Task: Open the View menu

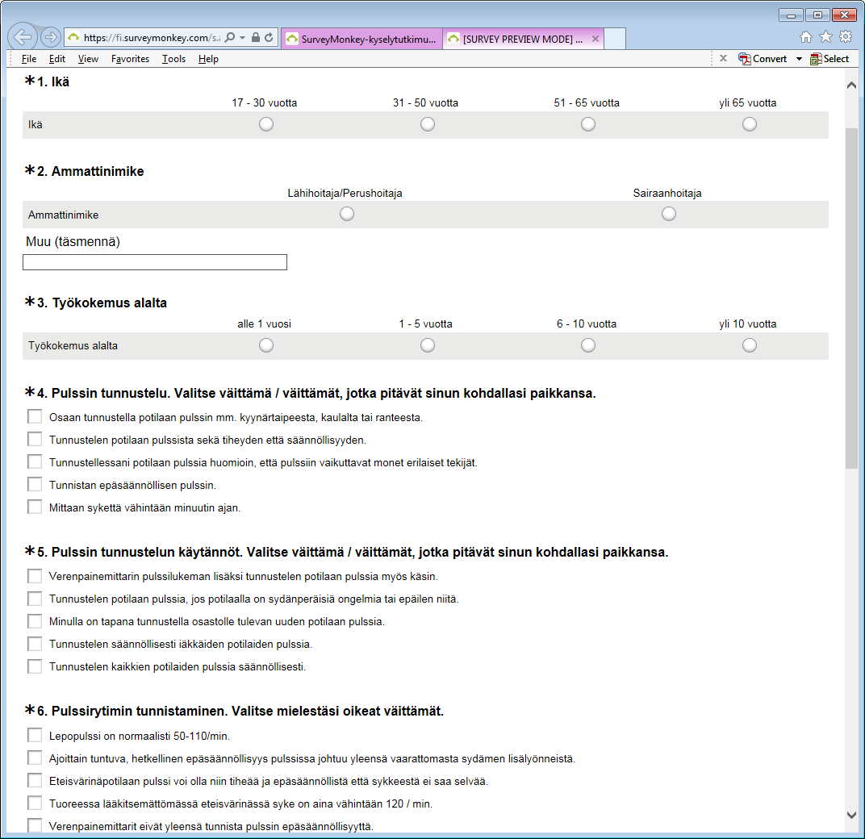Action: 88,58
